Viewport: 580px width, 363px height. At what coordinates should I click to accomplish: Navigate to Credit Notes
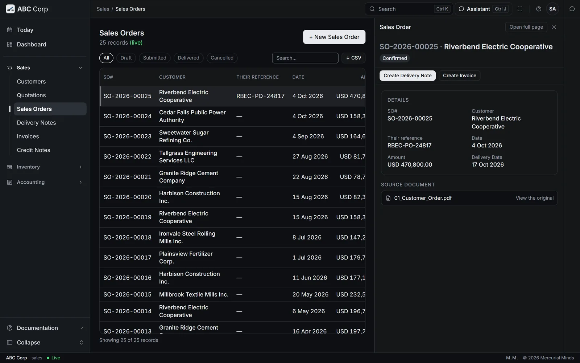tap(50, 150)
